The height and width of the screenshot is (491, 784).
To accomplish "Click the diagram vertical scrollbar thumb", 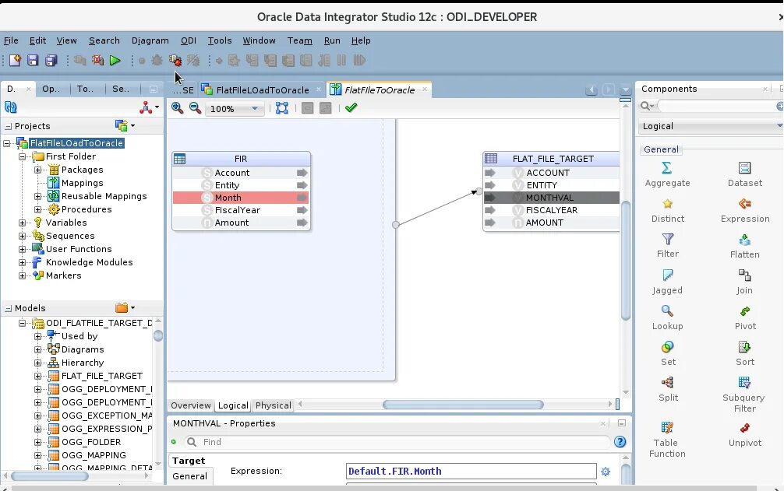I will 626,259.
